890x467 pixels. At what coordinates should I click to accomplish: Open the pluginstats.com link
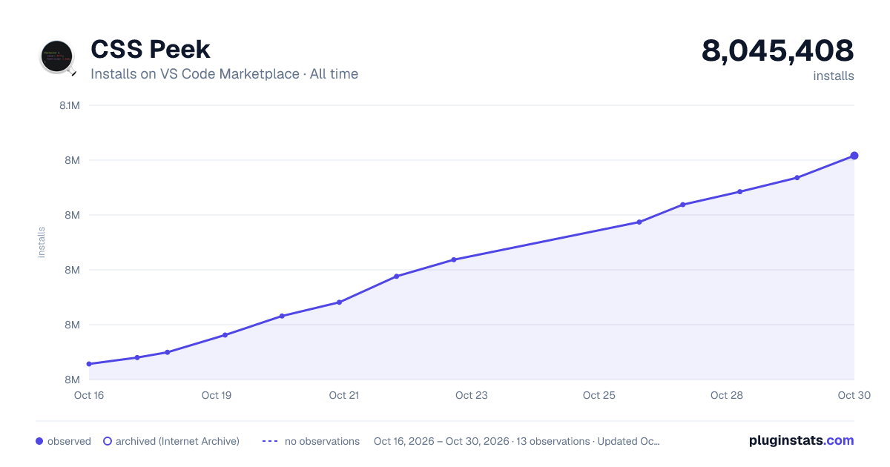(801, 440)
